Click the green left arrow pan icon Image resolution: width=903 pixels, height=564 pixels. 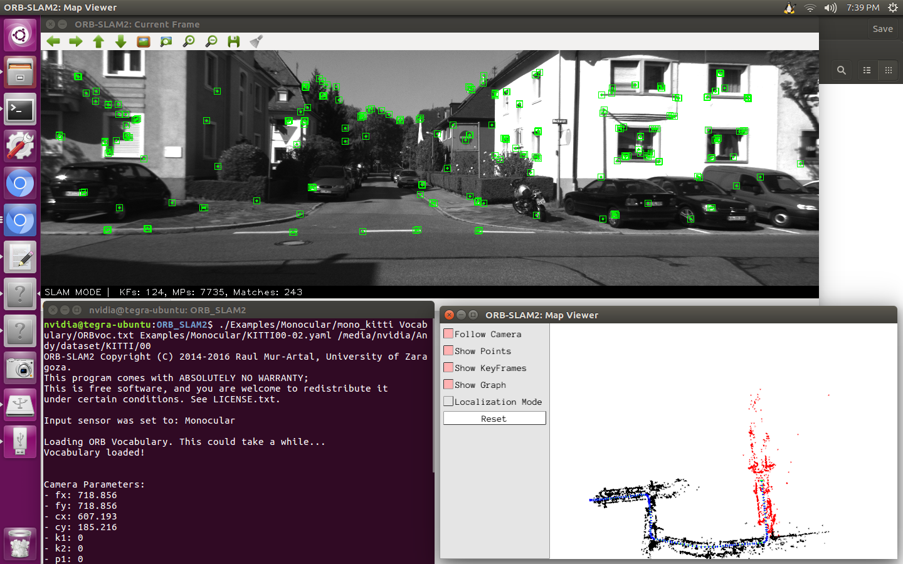(x=53, y=41)
